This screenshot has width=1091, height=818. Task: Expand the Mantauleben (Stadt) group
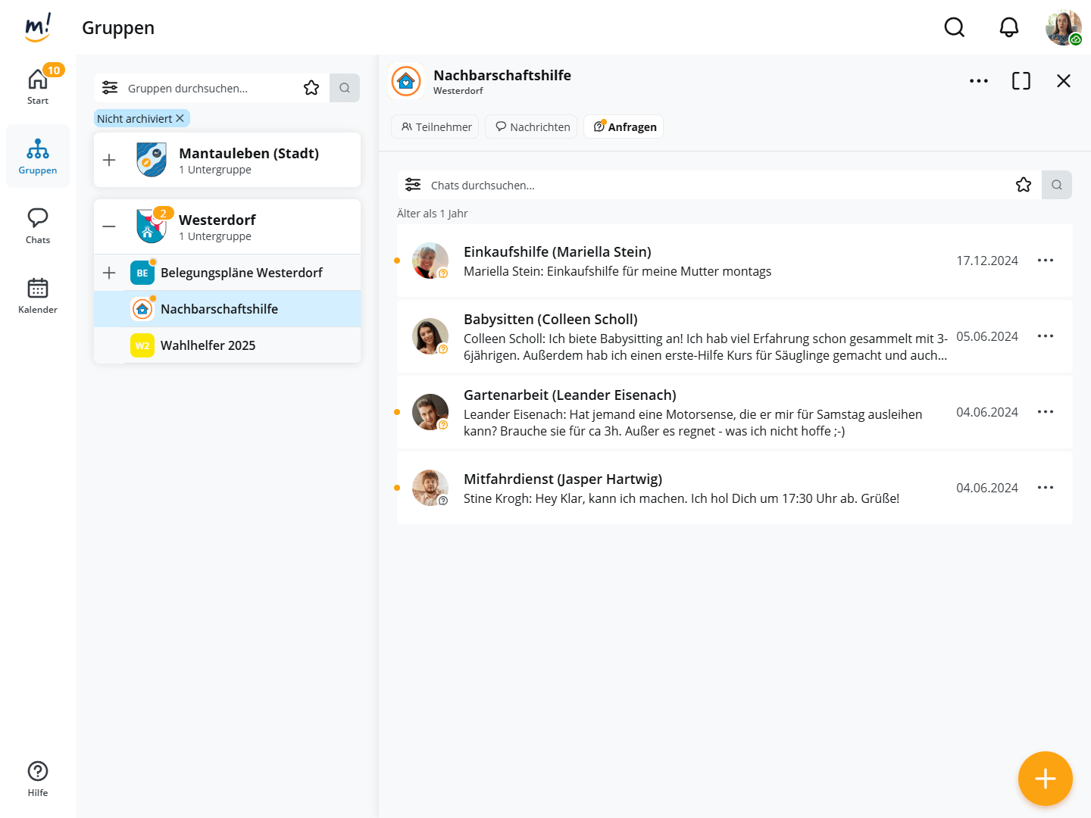[109, 160]
